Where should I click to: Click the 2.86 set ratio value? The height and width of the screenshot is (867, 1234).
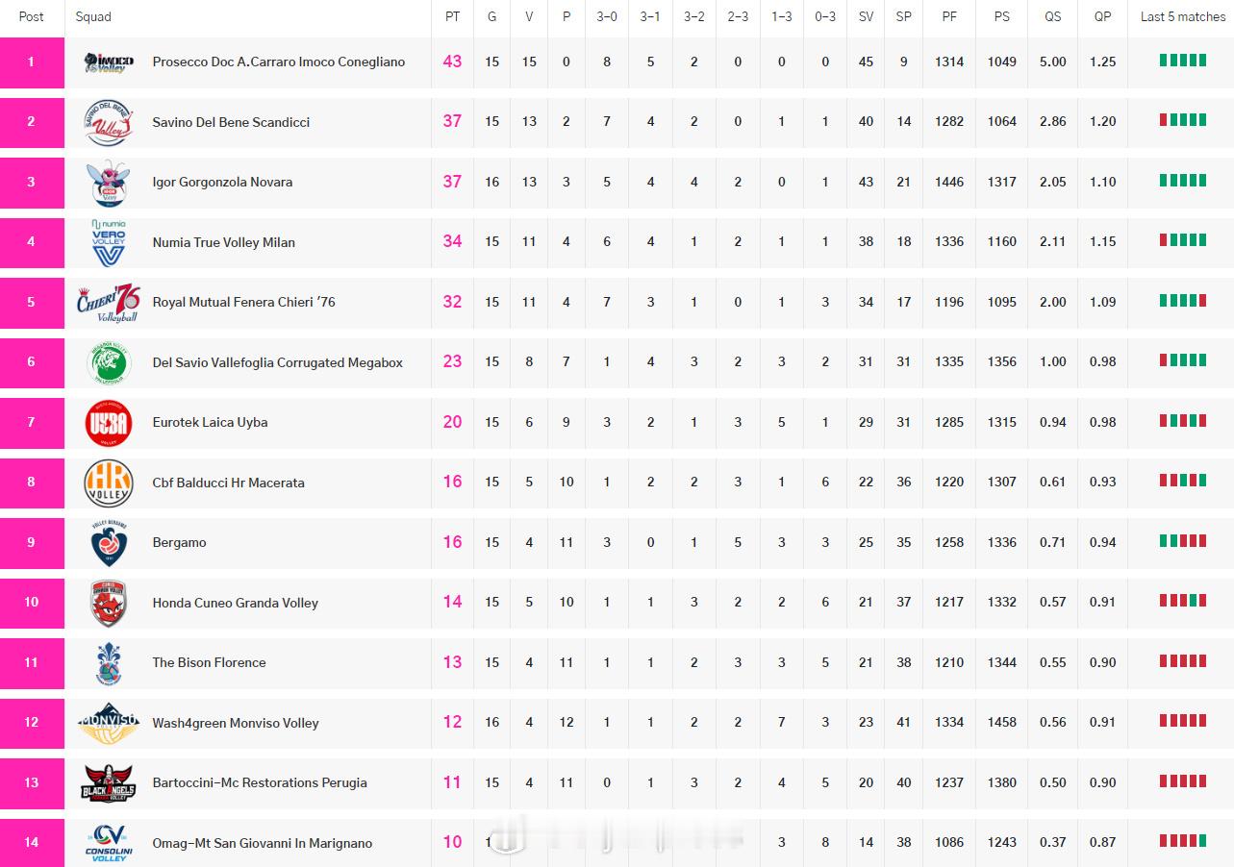1053,121
